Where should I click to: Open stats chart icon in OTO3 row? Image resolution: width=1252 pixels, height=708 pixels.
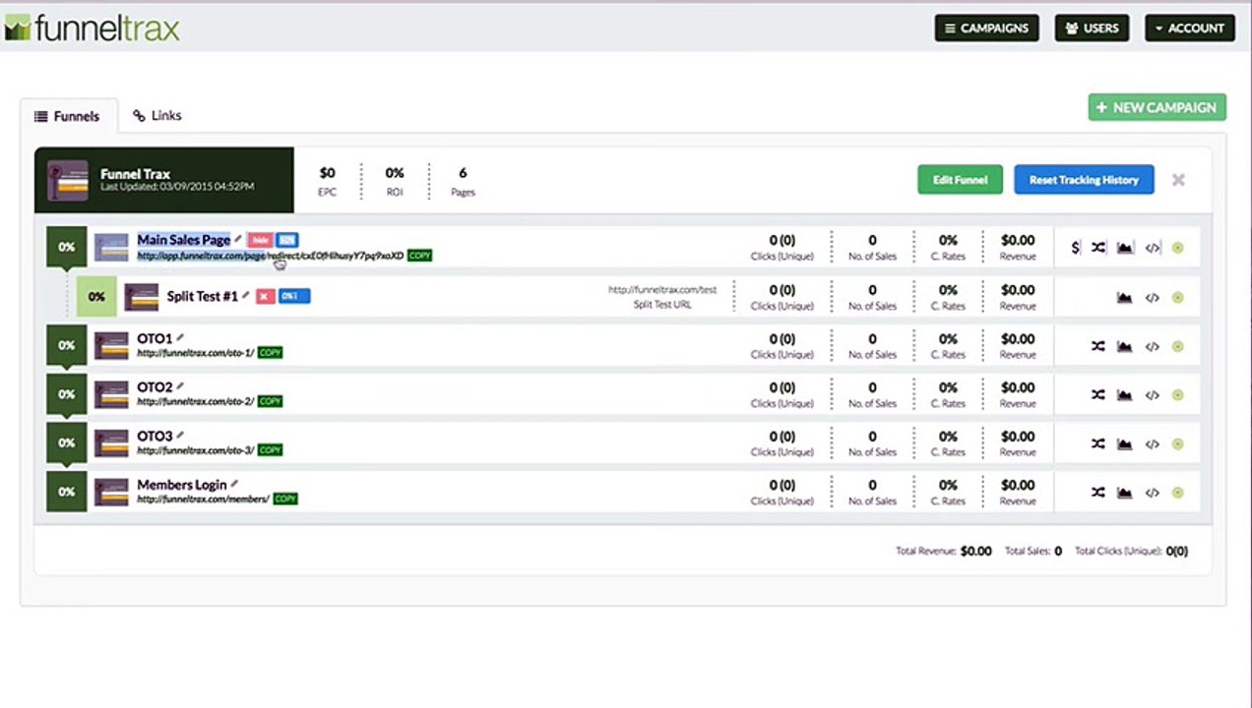pyautogui.click(x=1125, y=444)
